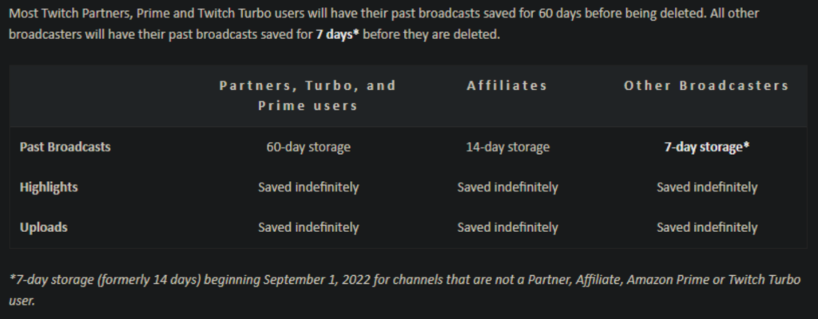Screen dimensions: 818x319
Task: Click the "14-day storage" table cell
Action: coord(507,148)
